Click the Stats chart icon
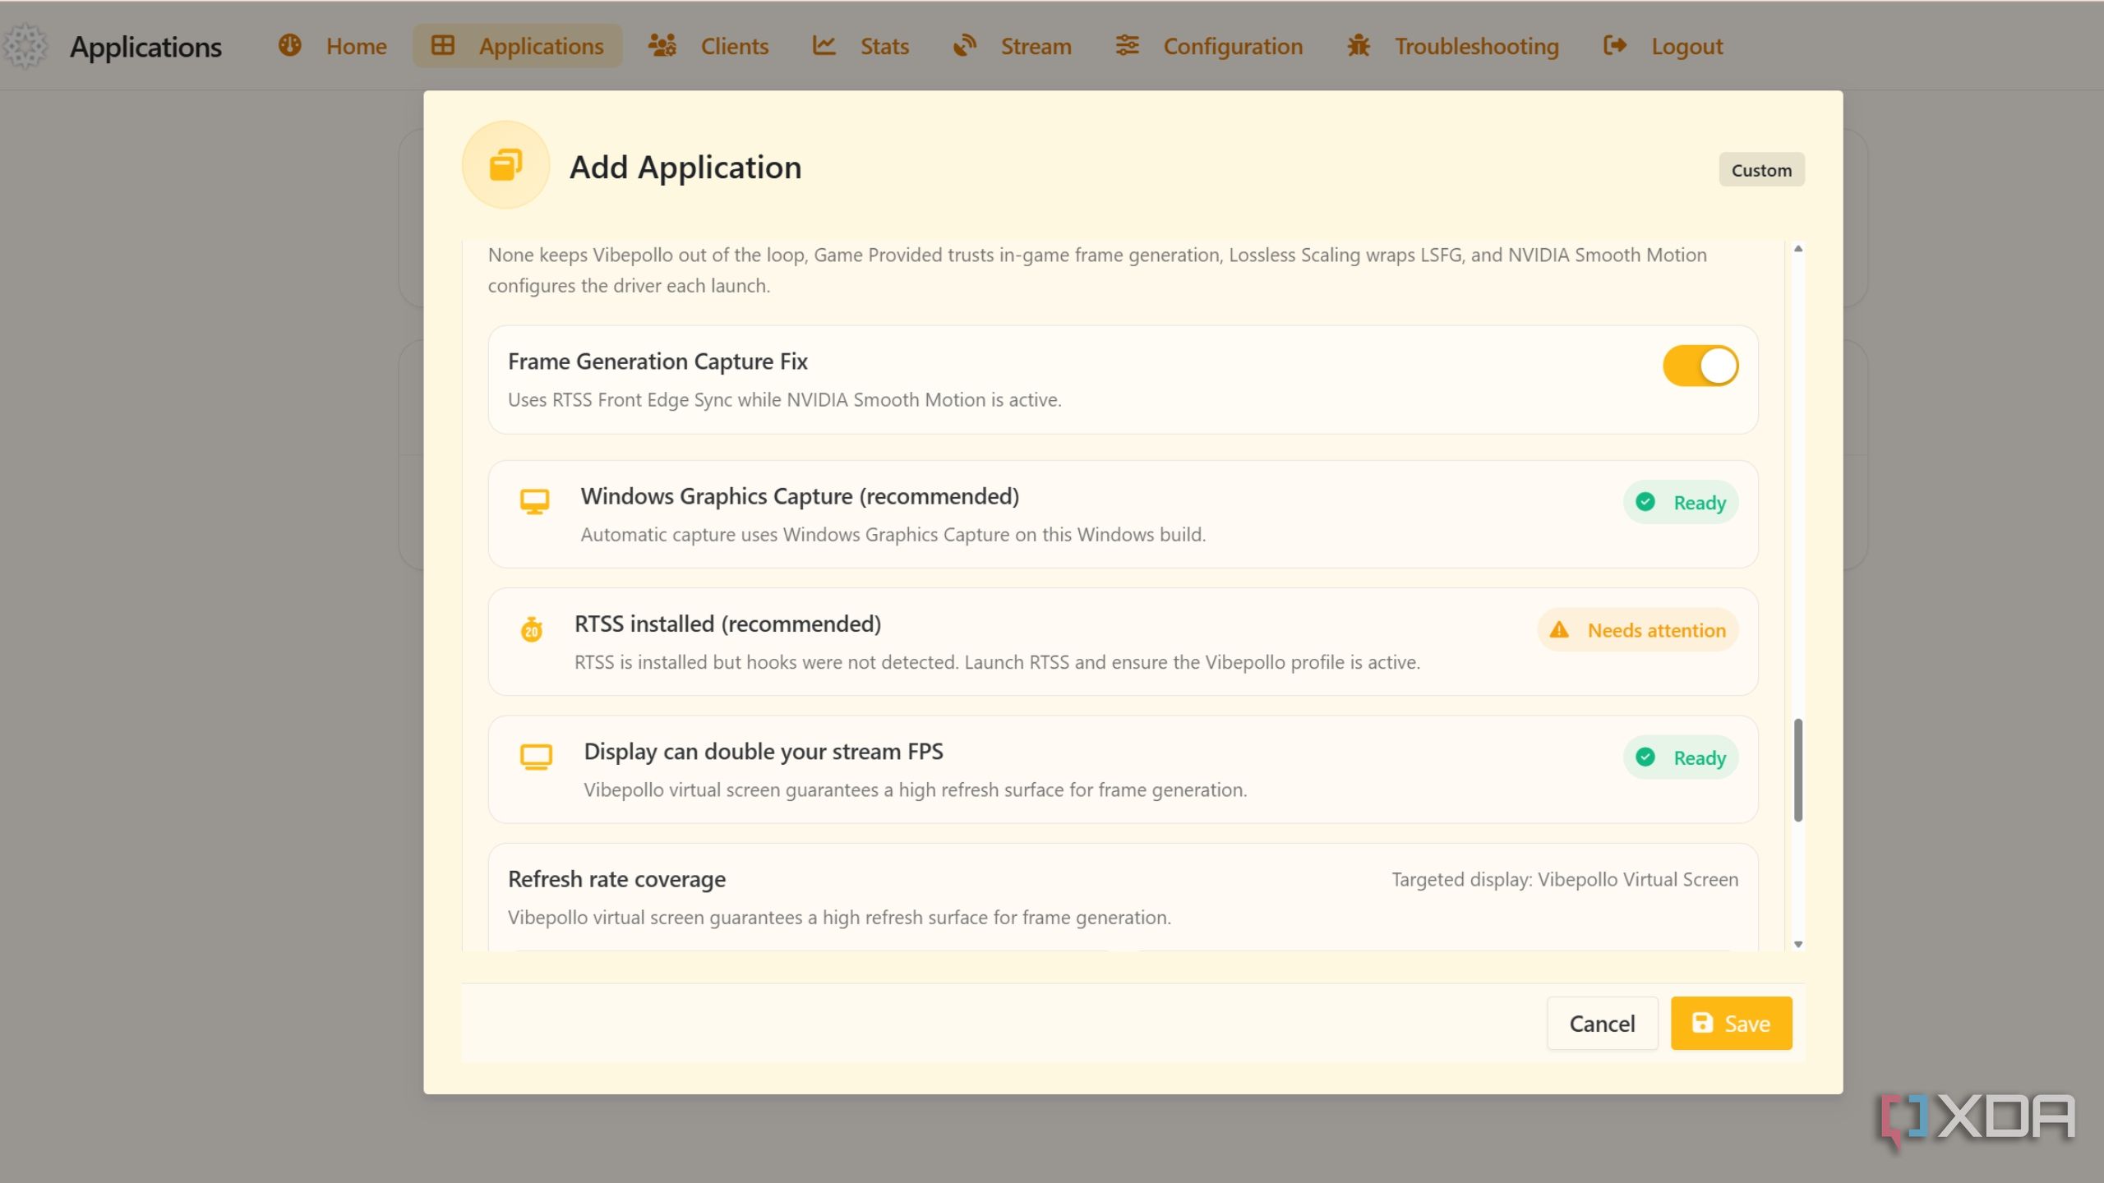Viewport: 2104px width, 1183px height. click(x=824, y=45)
